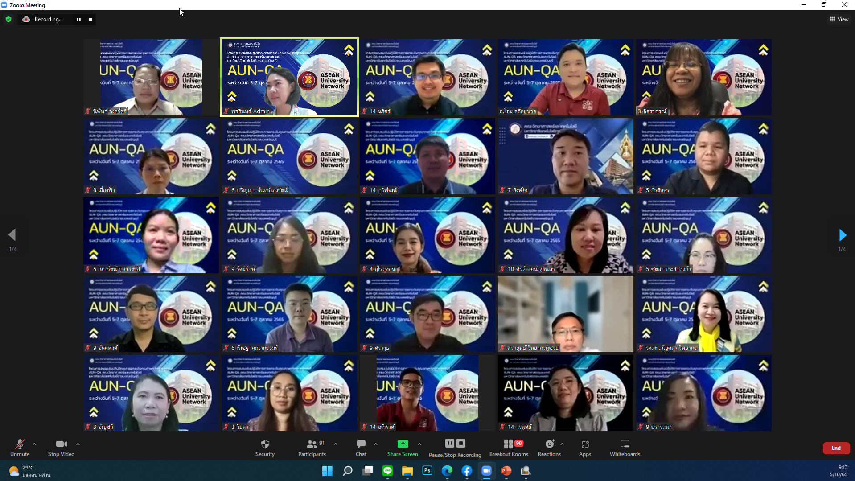Open Whiteboards
The width and height of the screenshot is (855, 481).
tap(625, 448)
